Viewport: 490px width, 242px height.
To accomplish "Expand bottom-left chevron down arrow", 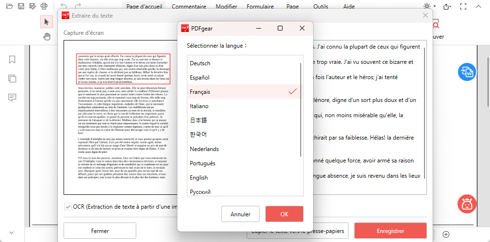I will 11,232.
